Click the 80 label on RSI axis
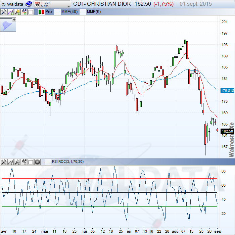This screenshot has height=235, width=235. point(224,171)
